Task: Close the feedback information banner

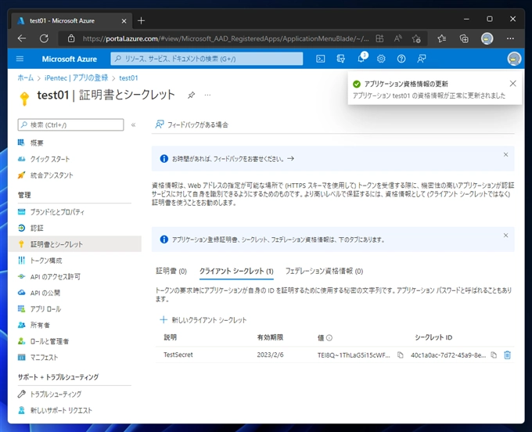Action: (x=505, y=155)
